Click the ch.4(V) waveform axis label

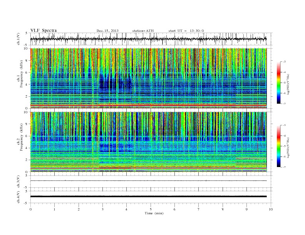18,197
